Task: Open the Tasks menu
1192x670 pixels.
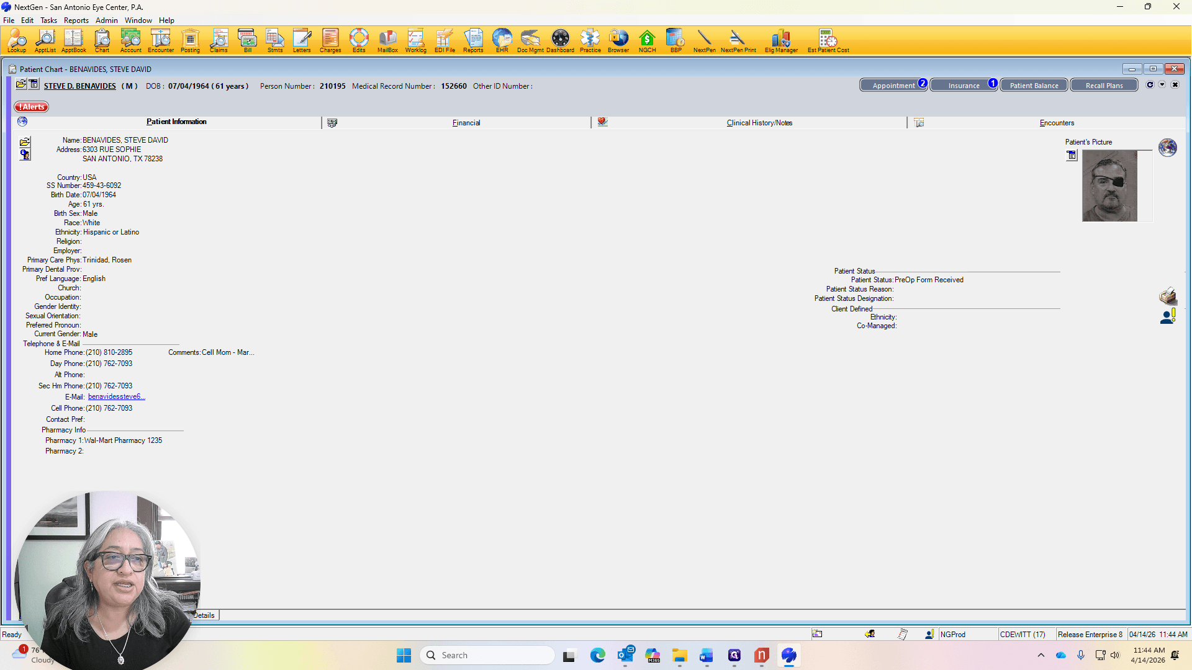Action: point(48,20)
